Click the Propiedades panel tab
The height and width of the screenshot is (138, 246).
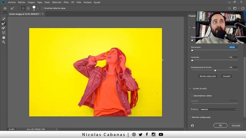coord(192,16)
